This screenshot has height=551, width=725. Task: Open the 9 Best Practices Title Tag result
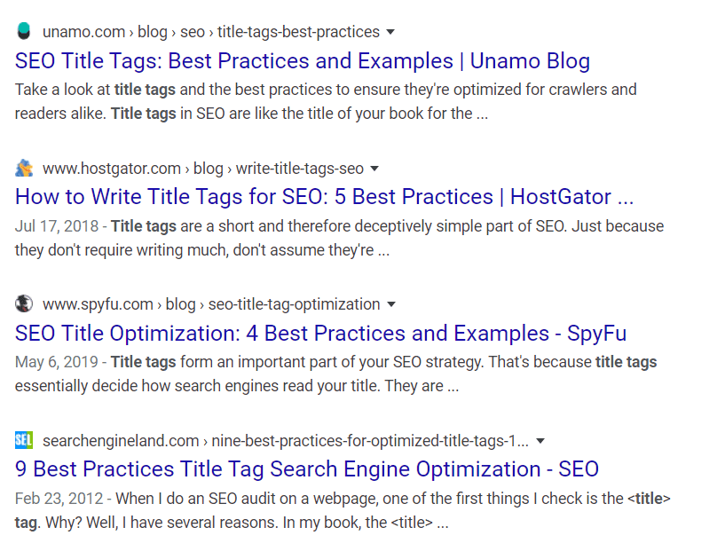tap(306, 468)
